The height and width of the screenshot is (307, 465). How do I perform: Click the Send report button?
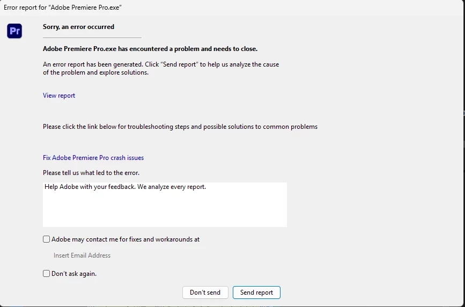[x=256, y=293]
